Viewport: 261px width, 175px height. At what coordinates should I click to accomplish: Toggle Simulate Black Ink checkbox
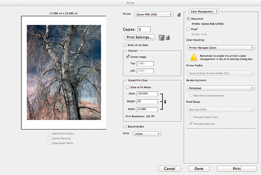(x=191, y=123)
